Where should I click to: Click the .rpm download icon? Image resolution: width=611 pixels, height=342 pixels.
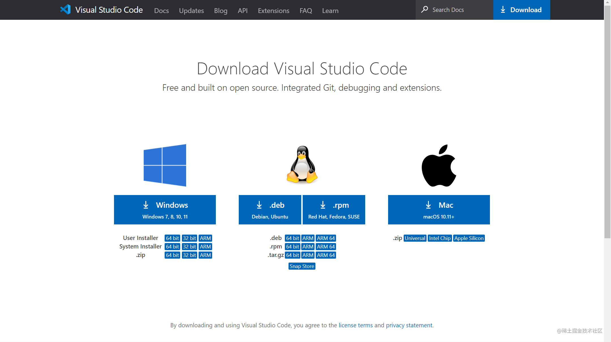click(x=323, y=205)
